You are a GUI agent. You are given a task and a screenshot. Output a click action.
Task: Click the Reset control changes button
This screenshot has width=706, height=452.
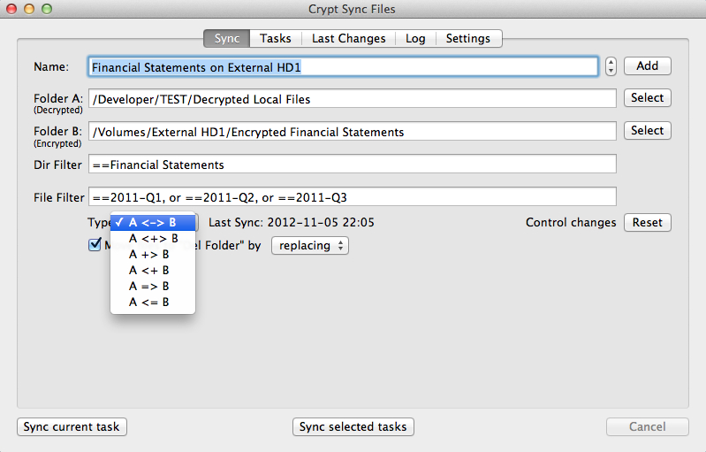[647, 222]
